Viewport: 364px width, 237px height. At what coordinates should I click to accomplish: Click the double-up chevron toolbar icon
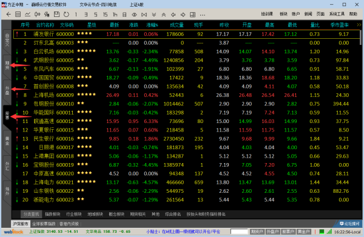coord(164,15)
